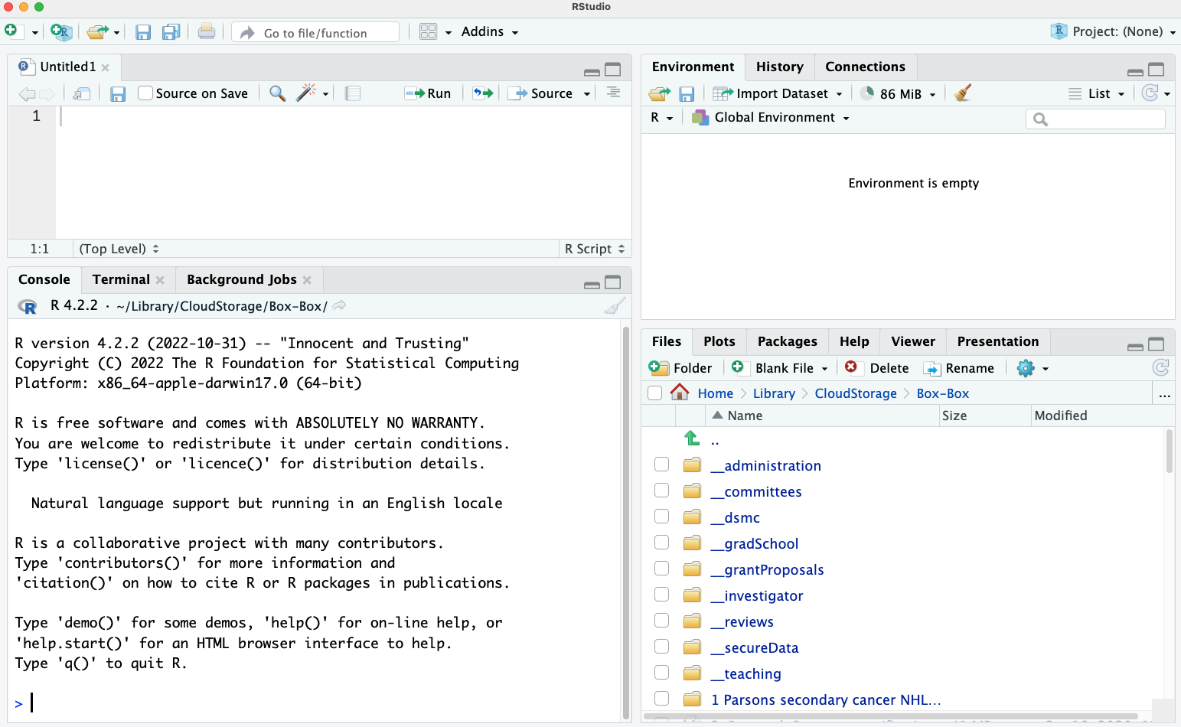Switch to the Terminal tab
The image size is (1181, 727).
point(121,279)
